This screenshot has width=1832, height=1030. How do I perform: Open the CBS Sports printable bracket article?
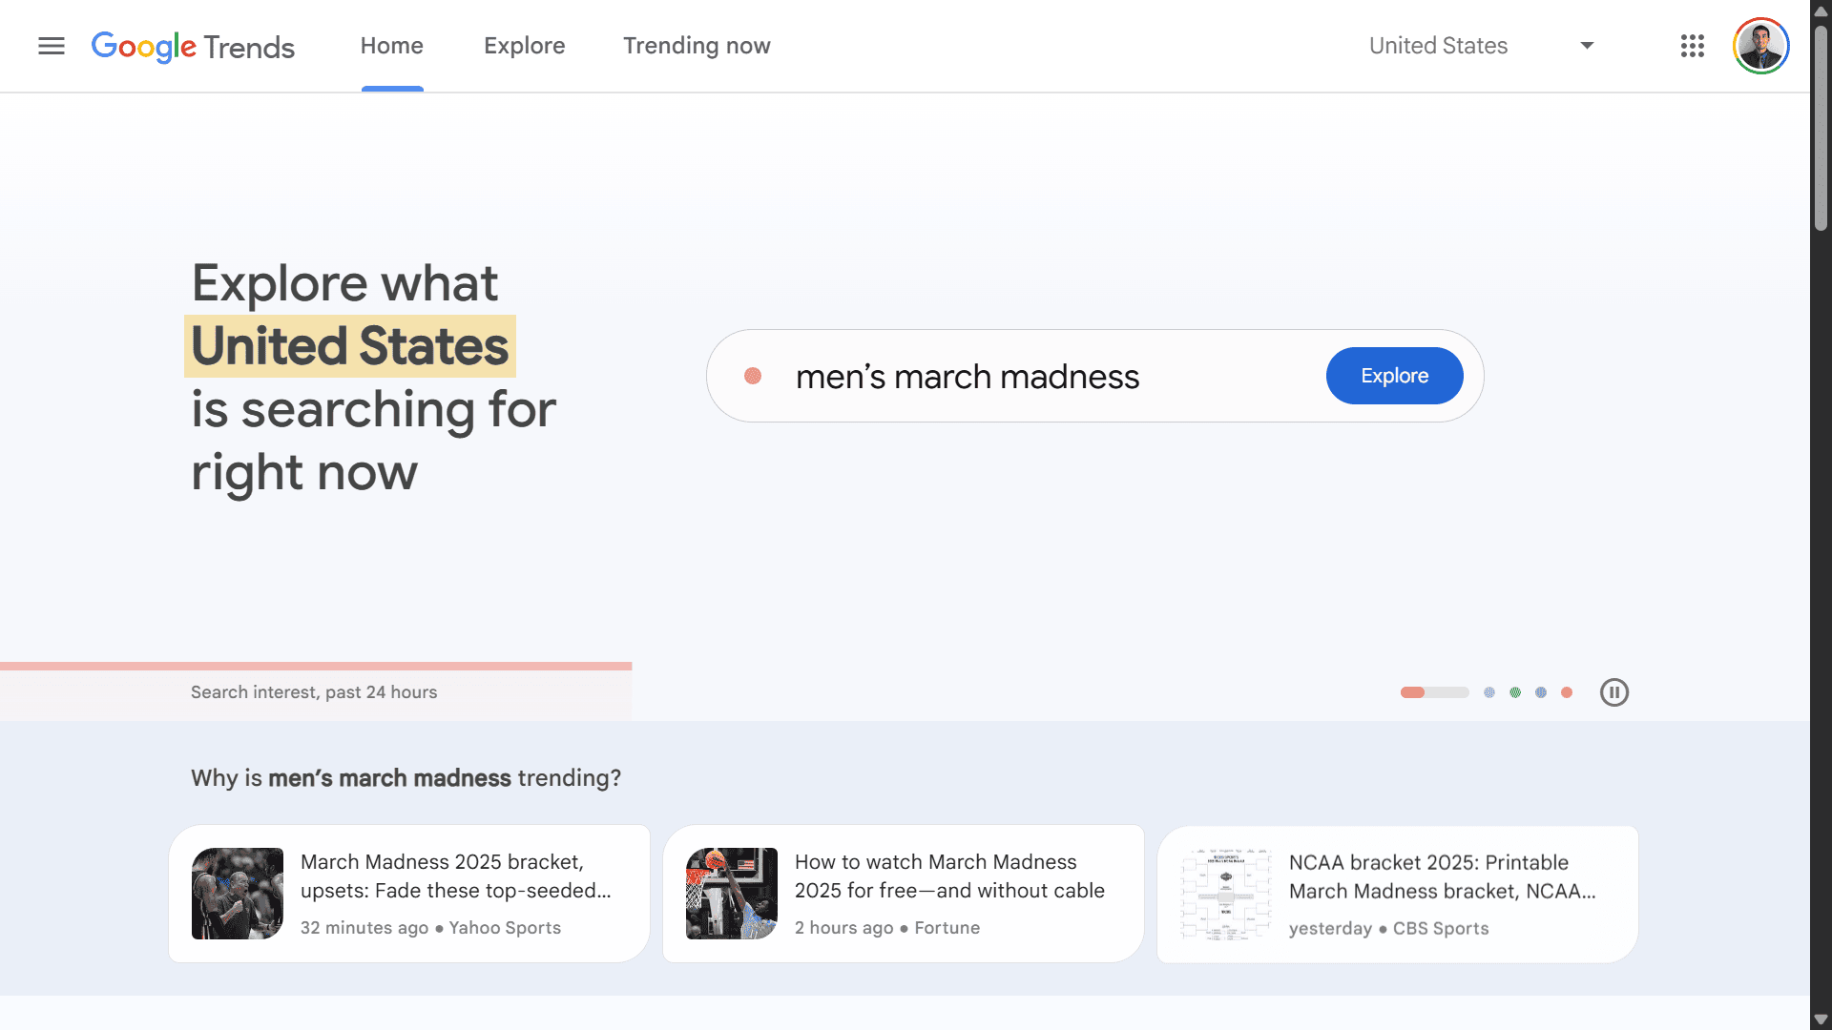(1398, 894)
